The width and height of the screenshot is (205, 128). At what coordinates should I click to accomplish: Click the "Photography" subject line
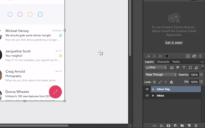[x=13, y=76]
